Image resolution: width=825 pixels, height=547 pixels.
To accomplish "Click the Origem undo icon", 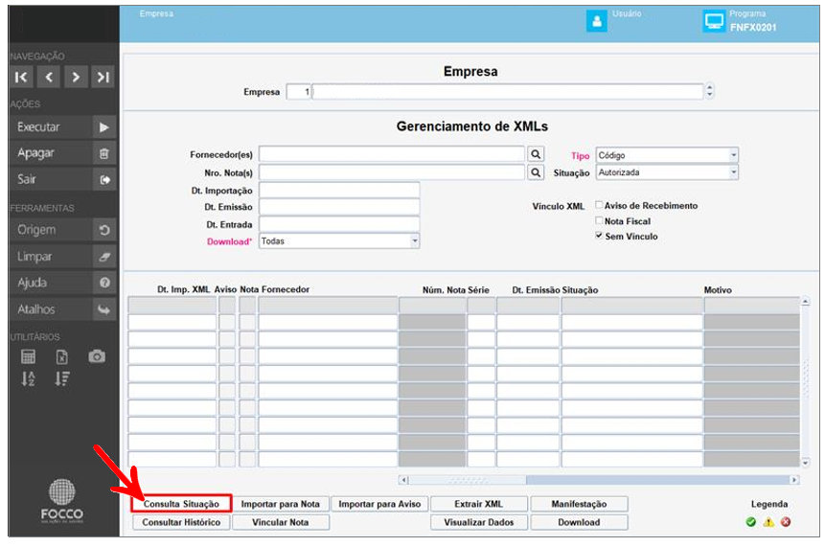I will (104, 230).
